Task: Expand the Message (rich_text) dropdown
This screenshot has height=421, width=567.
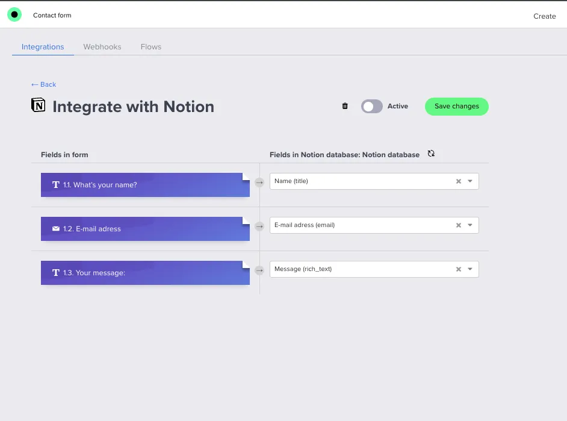Action: pyautogui.click(x=470, y=269)
